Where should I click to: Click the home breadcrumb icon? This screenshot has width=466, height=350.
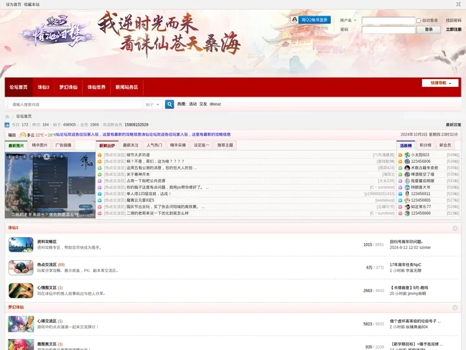point(7,117)
